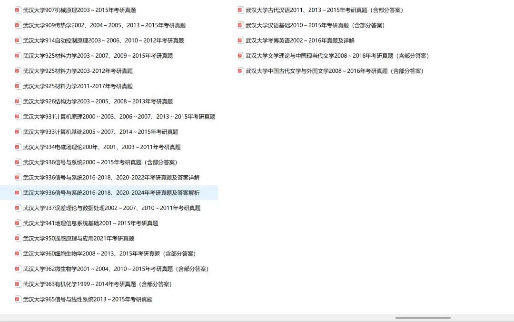The height and width of the screenshot is (322, 514).
Task: Select file 武汉大学925材料力学2011-2017年考研真题
Action: click(x=78, y=86)
